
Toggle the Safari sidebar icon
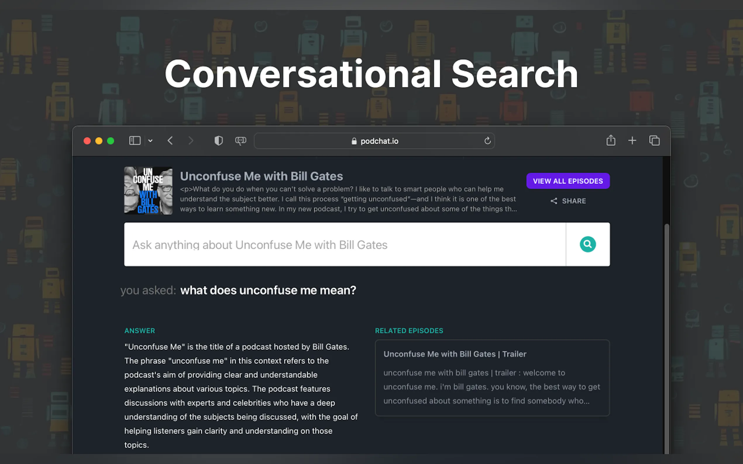coord(135,141)
